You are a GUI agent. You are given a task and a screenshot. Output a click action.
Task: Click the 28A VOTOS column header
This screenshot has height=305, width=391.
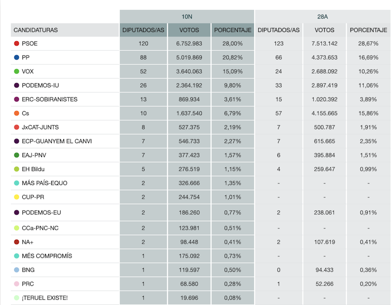click(325, 30)
